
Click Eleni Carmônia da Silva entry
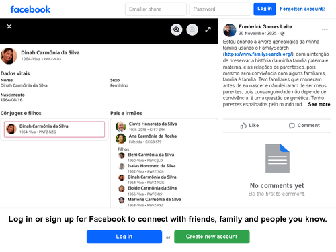click(146, 157)
